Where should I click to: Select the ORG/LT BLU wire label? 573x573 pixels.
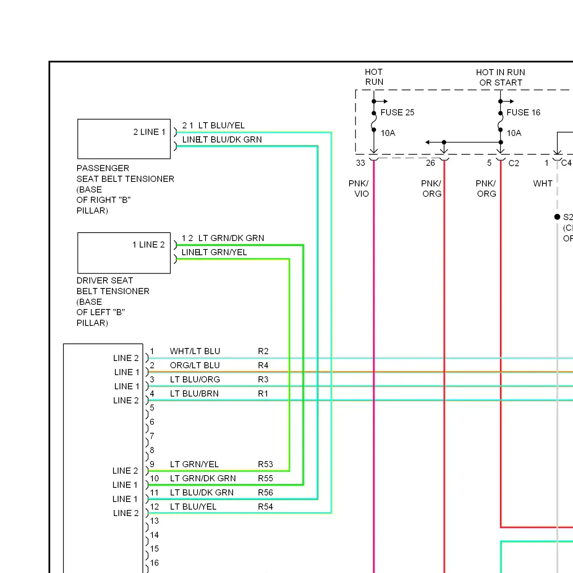pos(195,365)
